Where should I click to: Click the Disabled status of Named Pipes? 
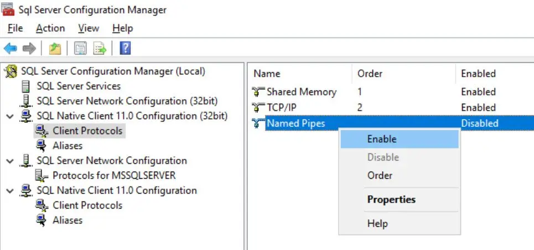tap(480, 123)
